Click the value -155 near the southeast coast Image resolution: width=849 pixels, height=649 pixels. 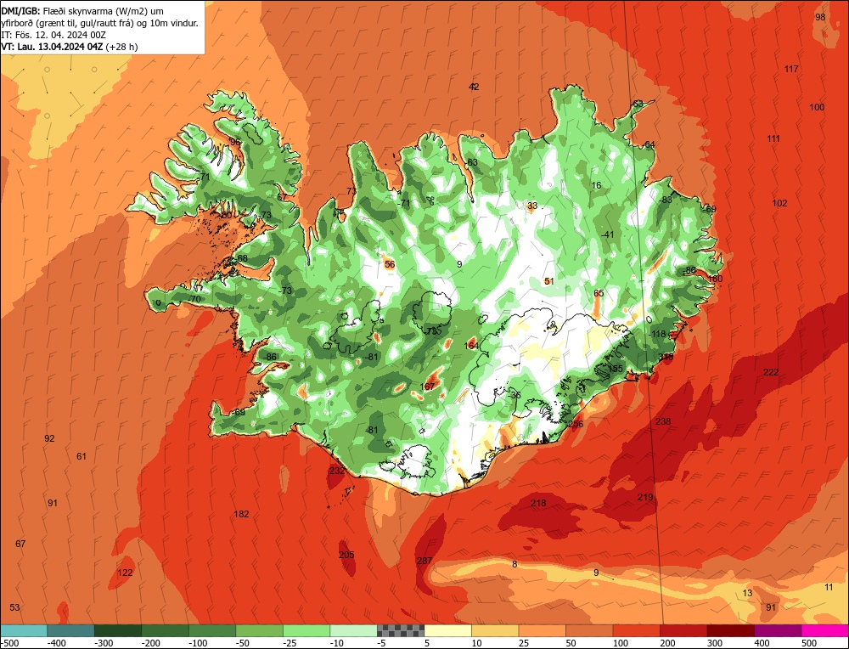614,369
